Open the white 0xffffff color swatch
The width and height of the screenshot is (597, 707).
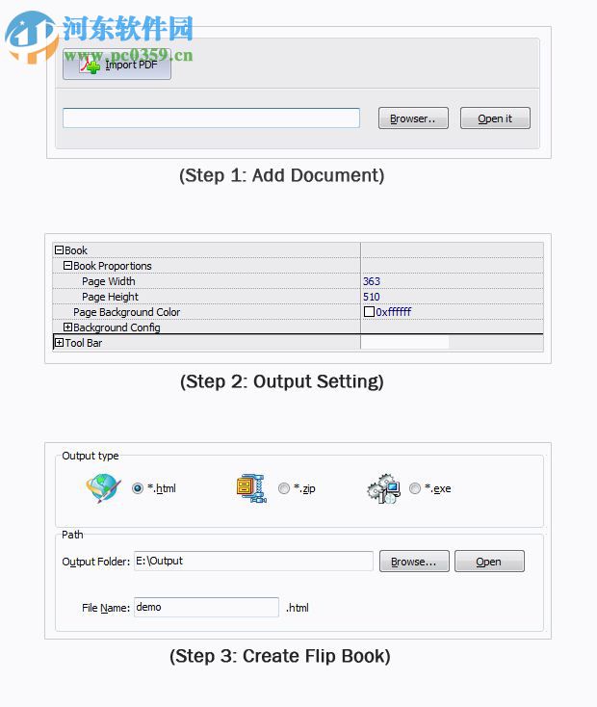[x=369, y=311]
